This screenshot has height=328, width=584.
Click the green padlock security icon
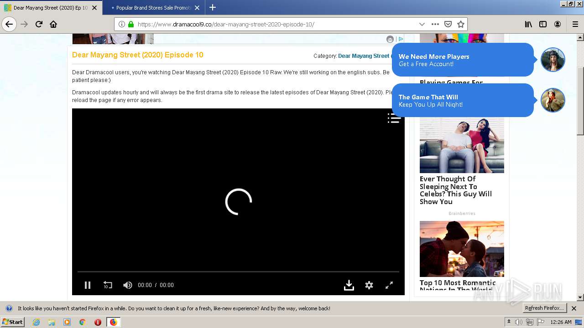(x=131, y=24)
